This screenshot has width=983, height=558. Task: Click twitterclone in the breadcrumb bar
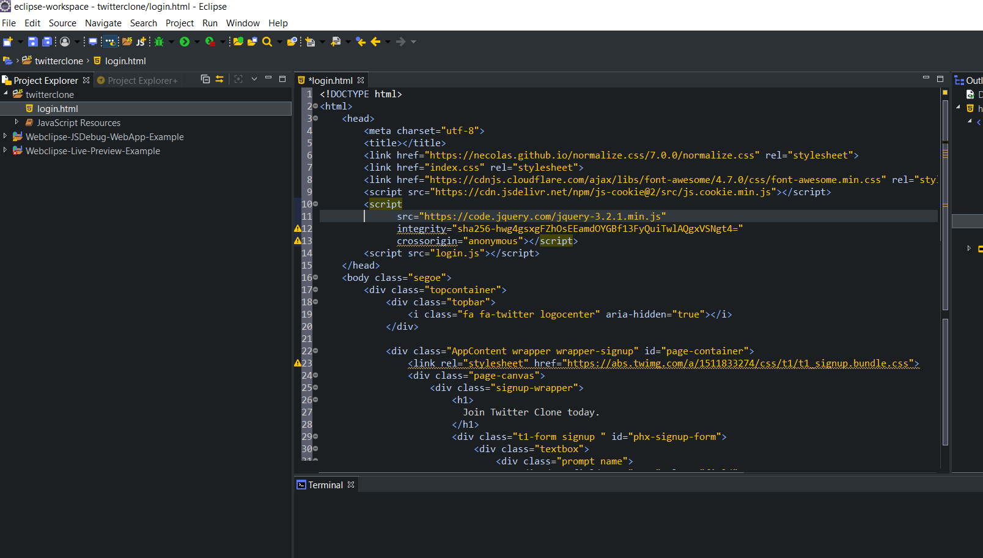tap(59, 61)
